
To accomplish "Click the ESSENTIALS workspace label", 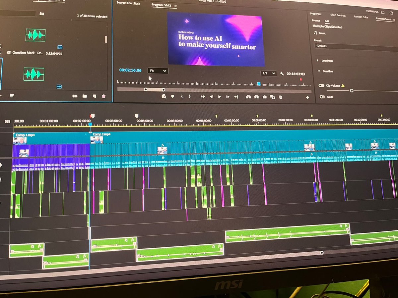I will [x=372, y=11].
